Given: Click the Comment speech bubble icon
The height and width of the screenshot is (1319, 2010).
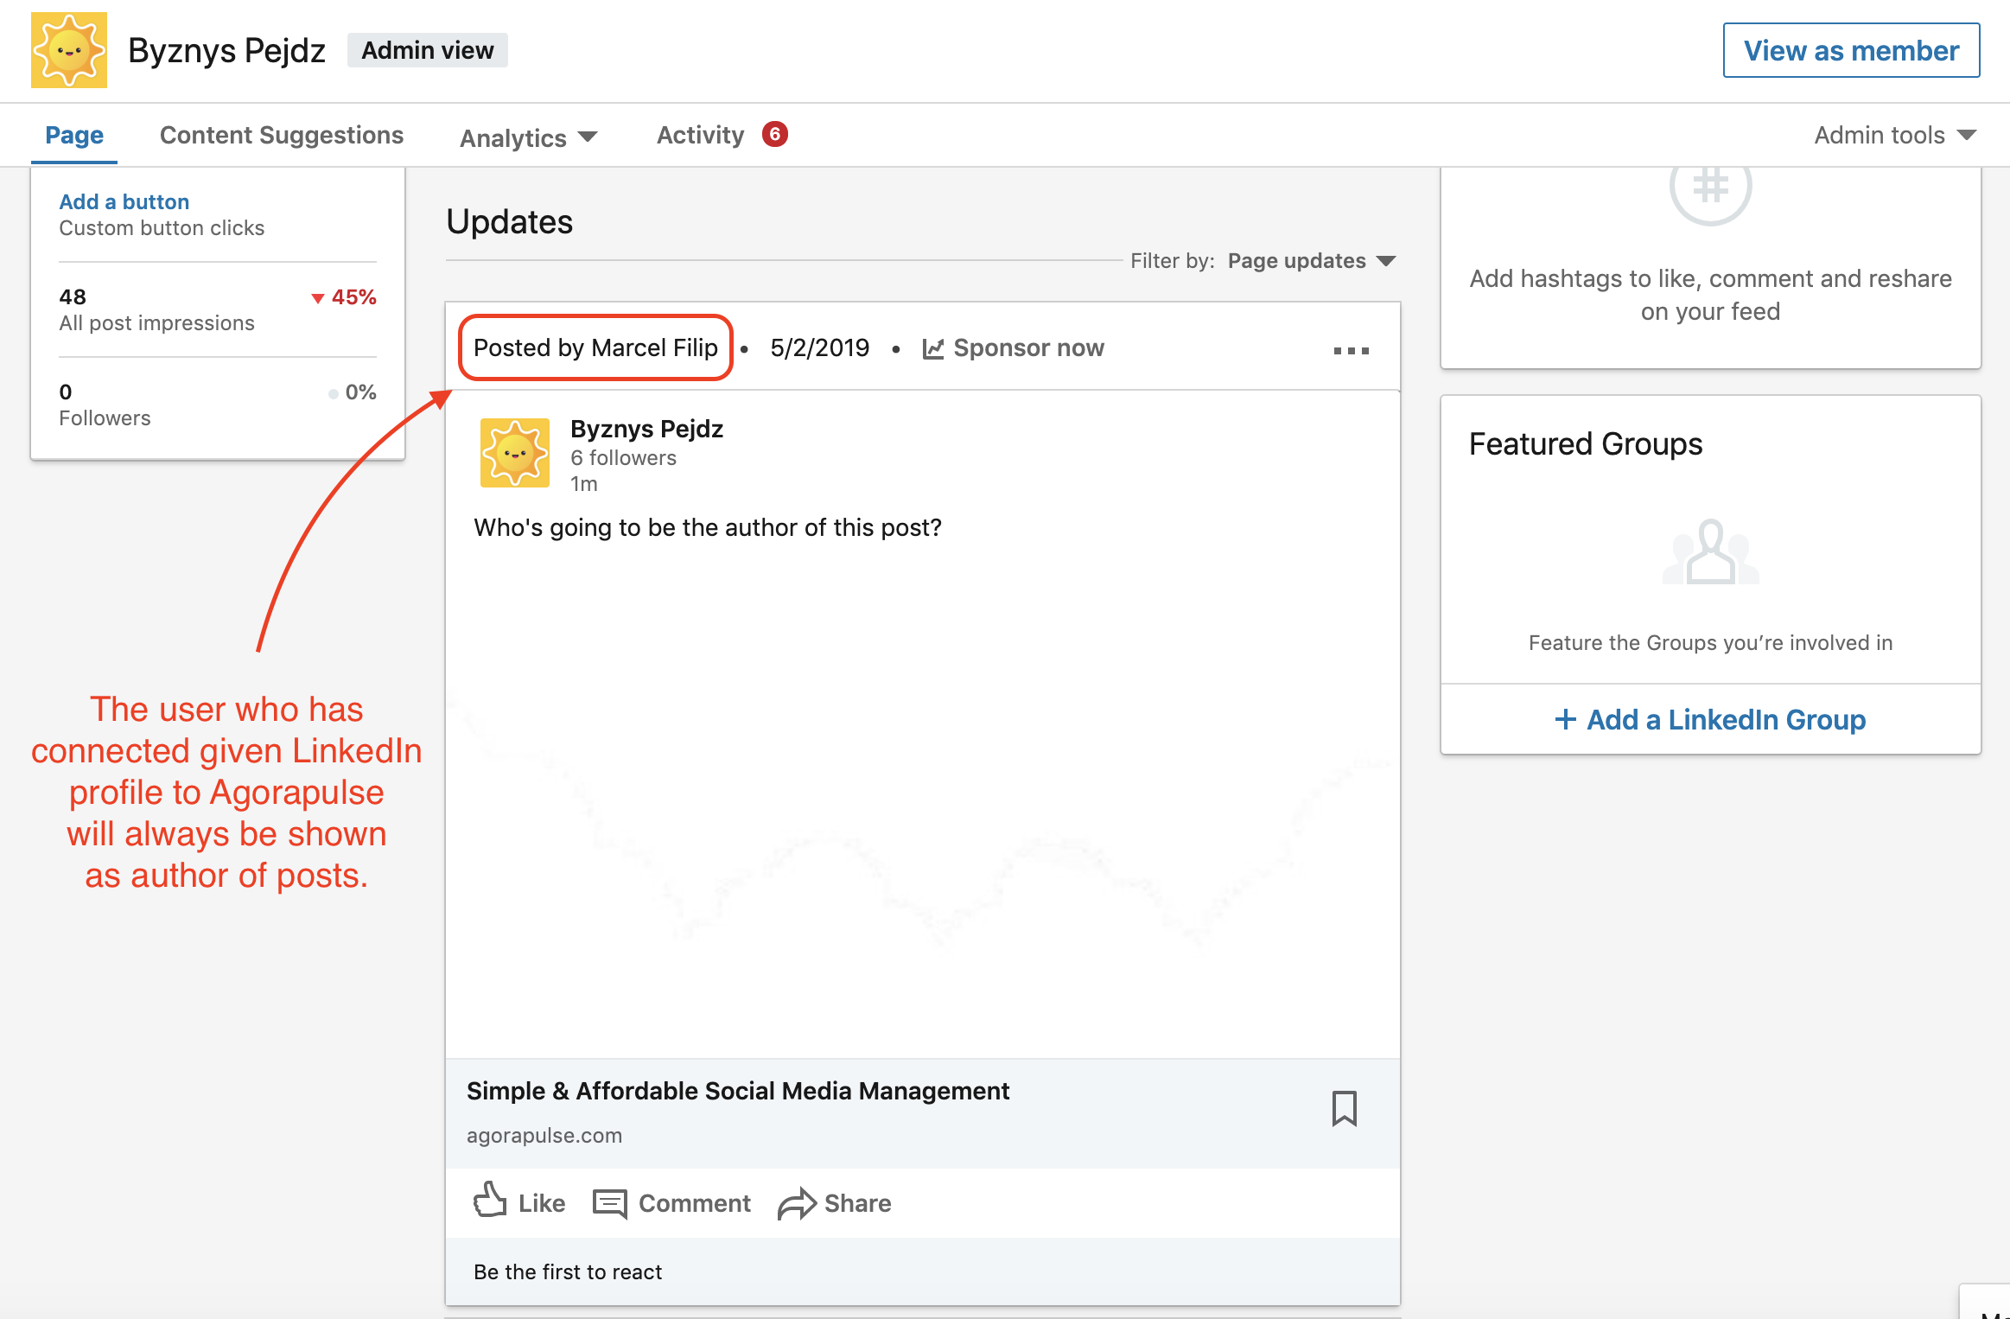Looking at the screenshot, I should tap(610, 1203).
